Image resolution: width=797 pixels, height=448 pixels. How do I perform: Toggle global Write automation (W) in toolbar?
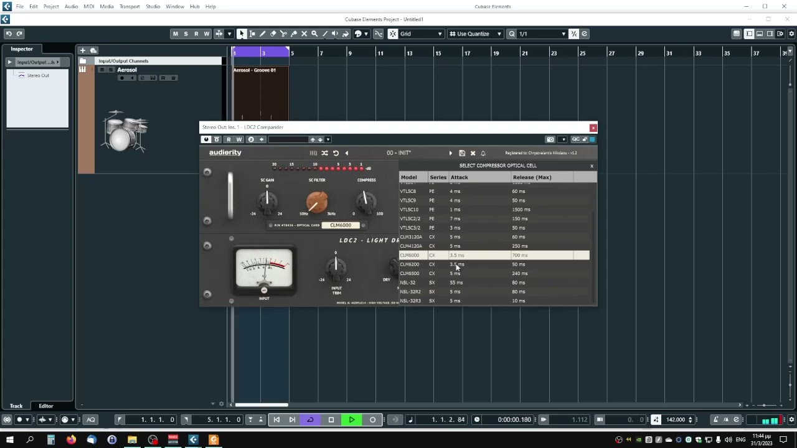[x=207, y=34]
